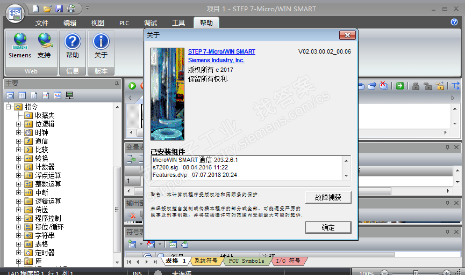Expand the 时钟 tree node
This screenshot has width=465, height=275.
[x=18, y=132]
